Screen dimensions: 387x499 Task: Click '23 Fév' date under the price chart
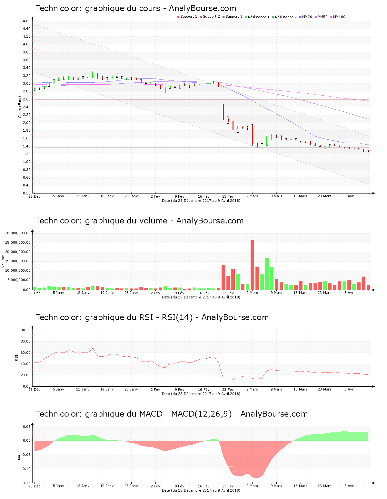click(228, 196)
